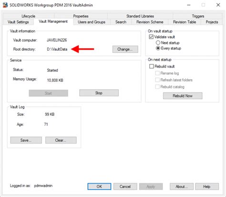This screenshot has width=226, height=197.
Task: Open Help
Action: coord(207,187)
